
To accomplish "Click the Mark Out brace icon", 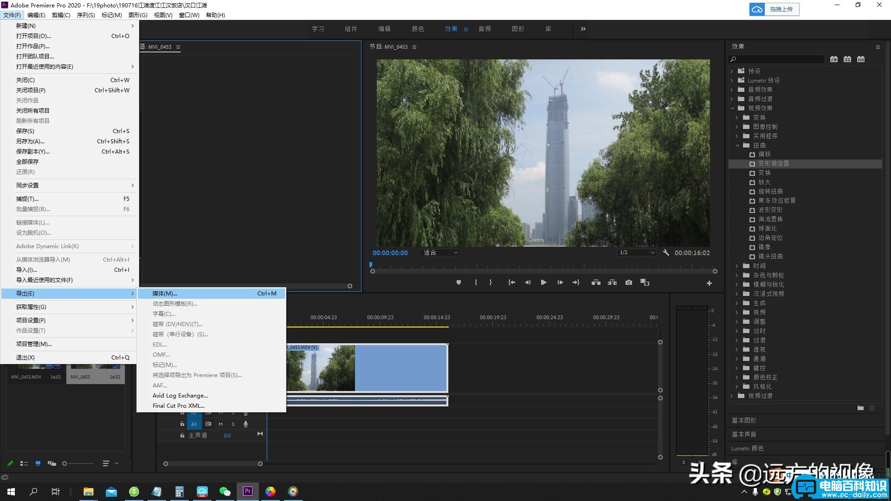I will pos(491,283).
